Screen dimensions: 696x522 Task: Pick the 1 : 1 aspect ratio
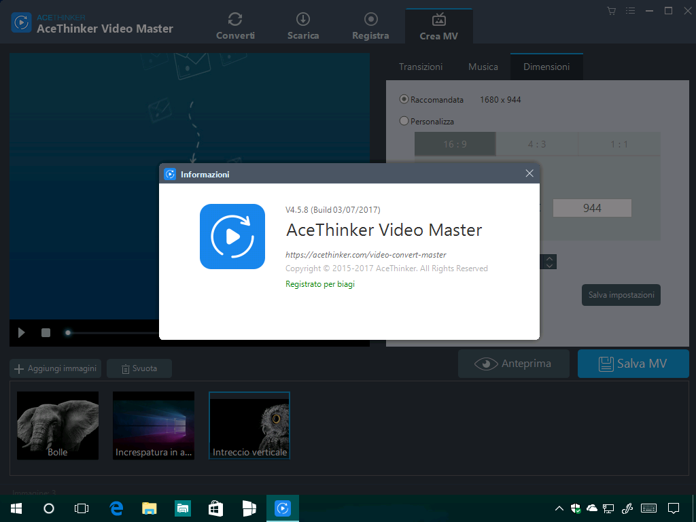point(619,144)
